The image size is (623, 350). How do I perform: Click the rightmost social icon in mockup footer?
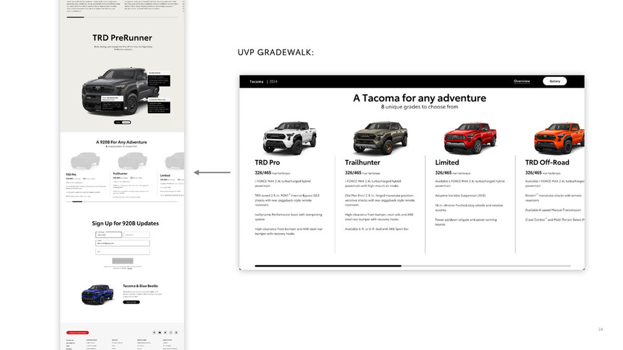[176, 333]
